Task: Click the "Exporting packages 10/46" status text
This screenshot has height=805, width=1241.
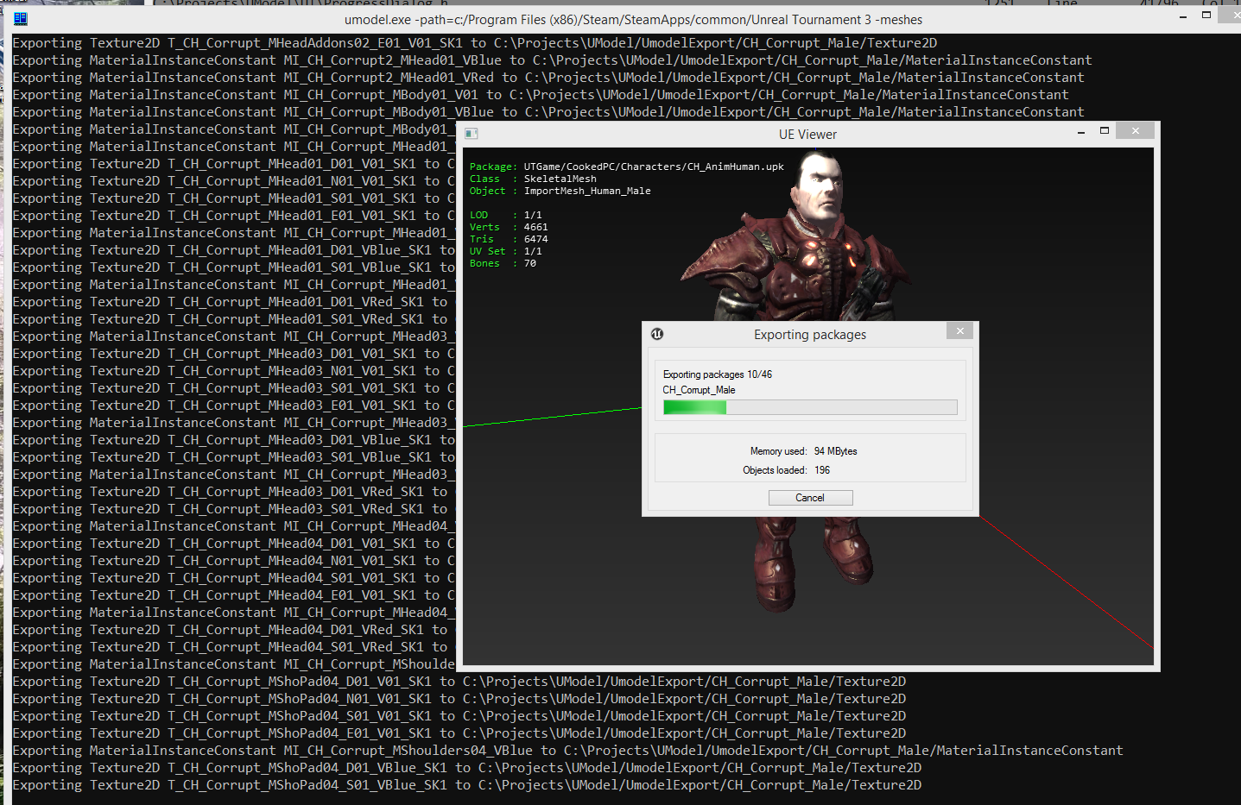Action: [718, 374]
